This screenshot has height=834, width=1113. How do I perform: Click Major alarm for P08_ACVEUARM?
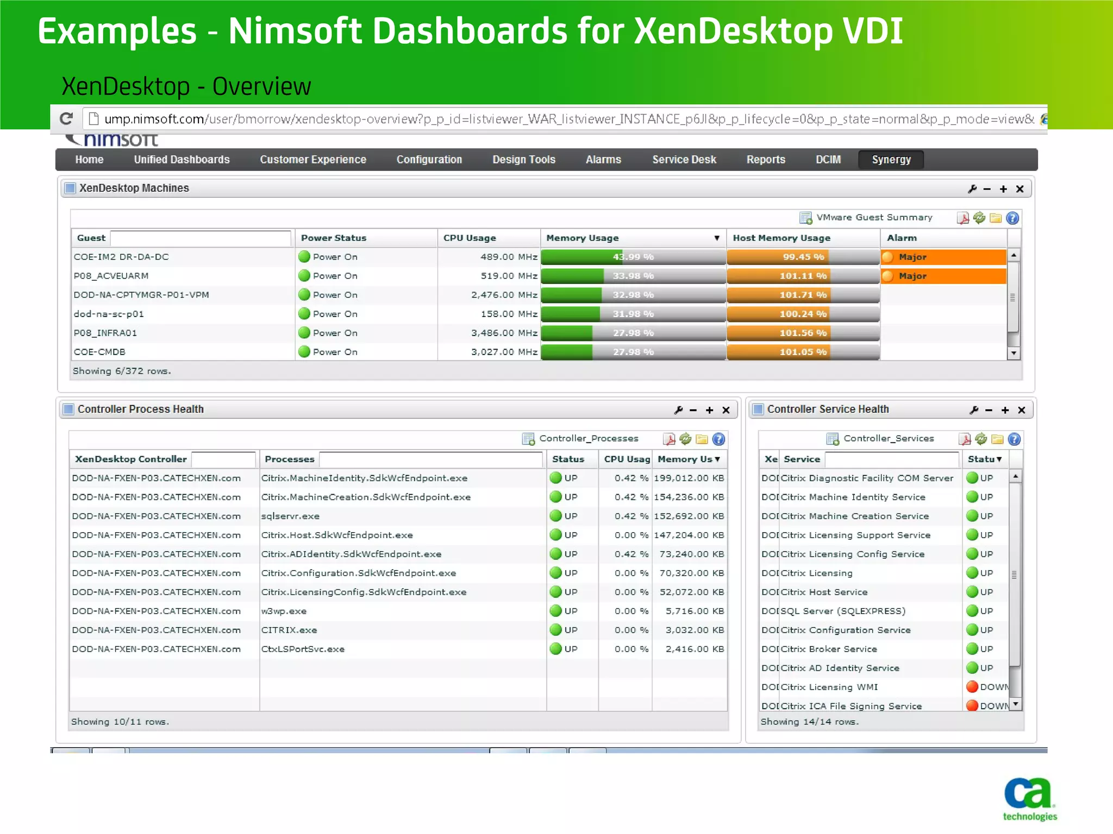943,276
